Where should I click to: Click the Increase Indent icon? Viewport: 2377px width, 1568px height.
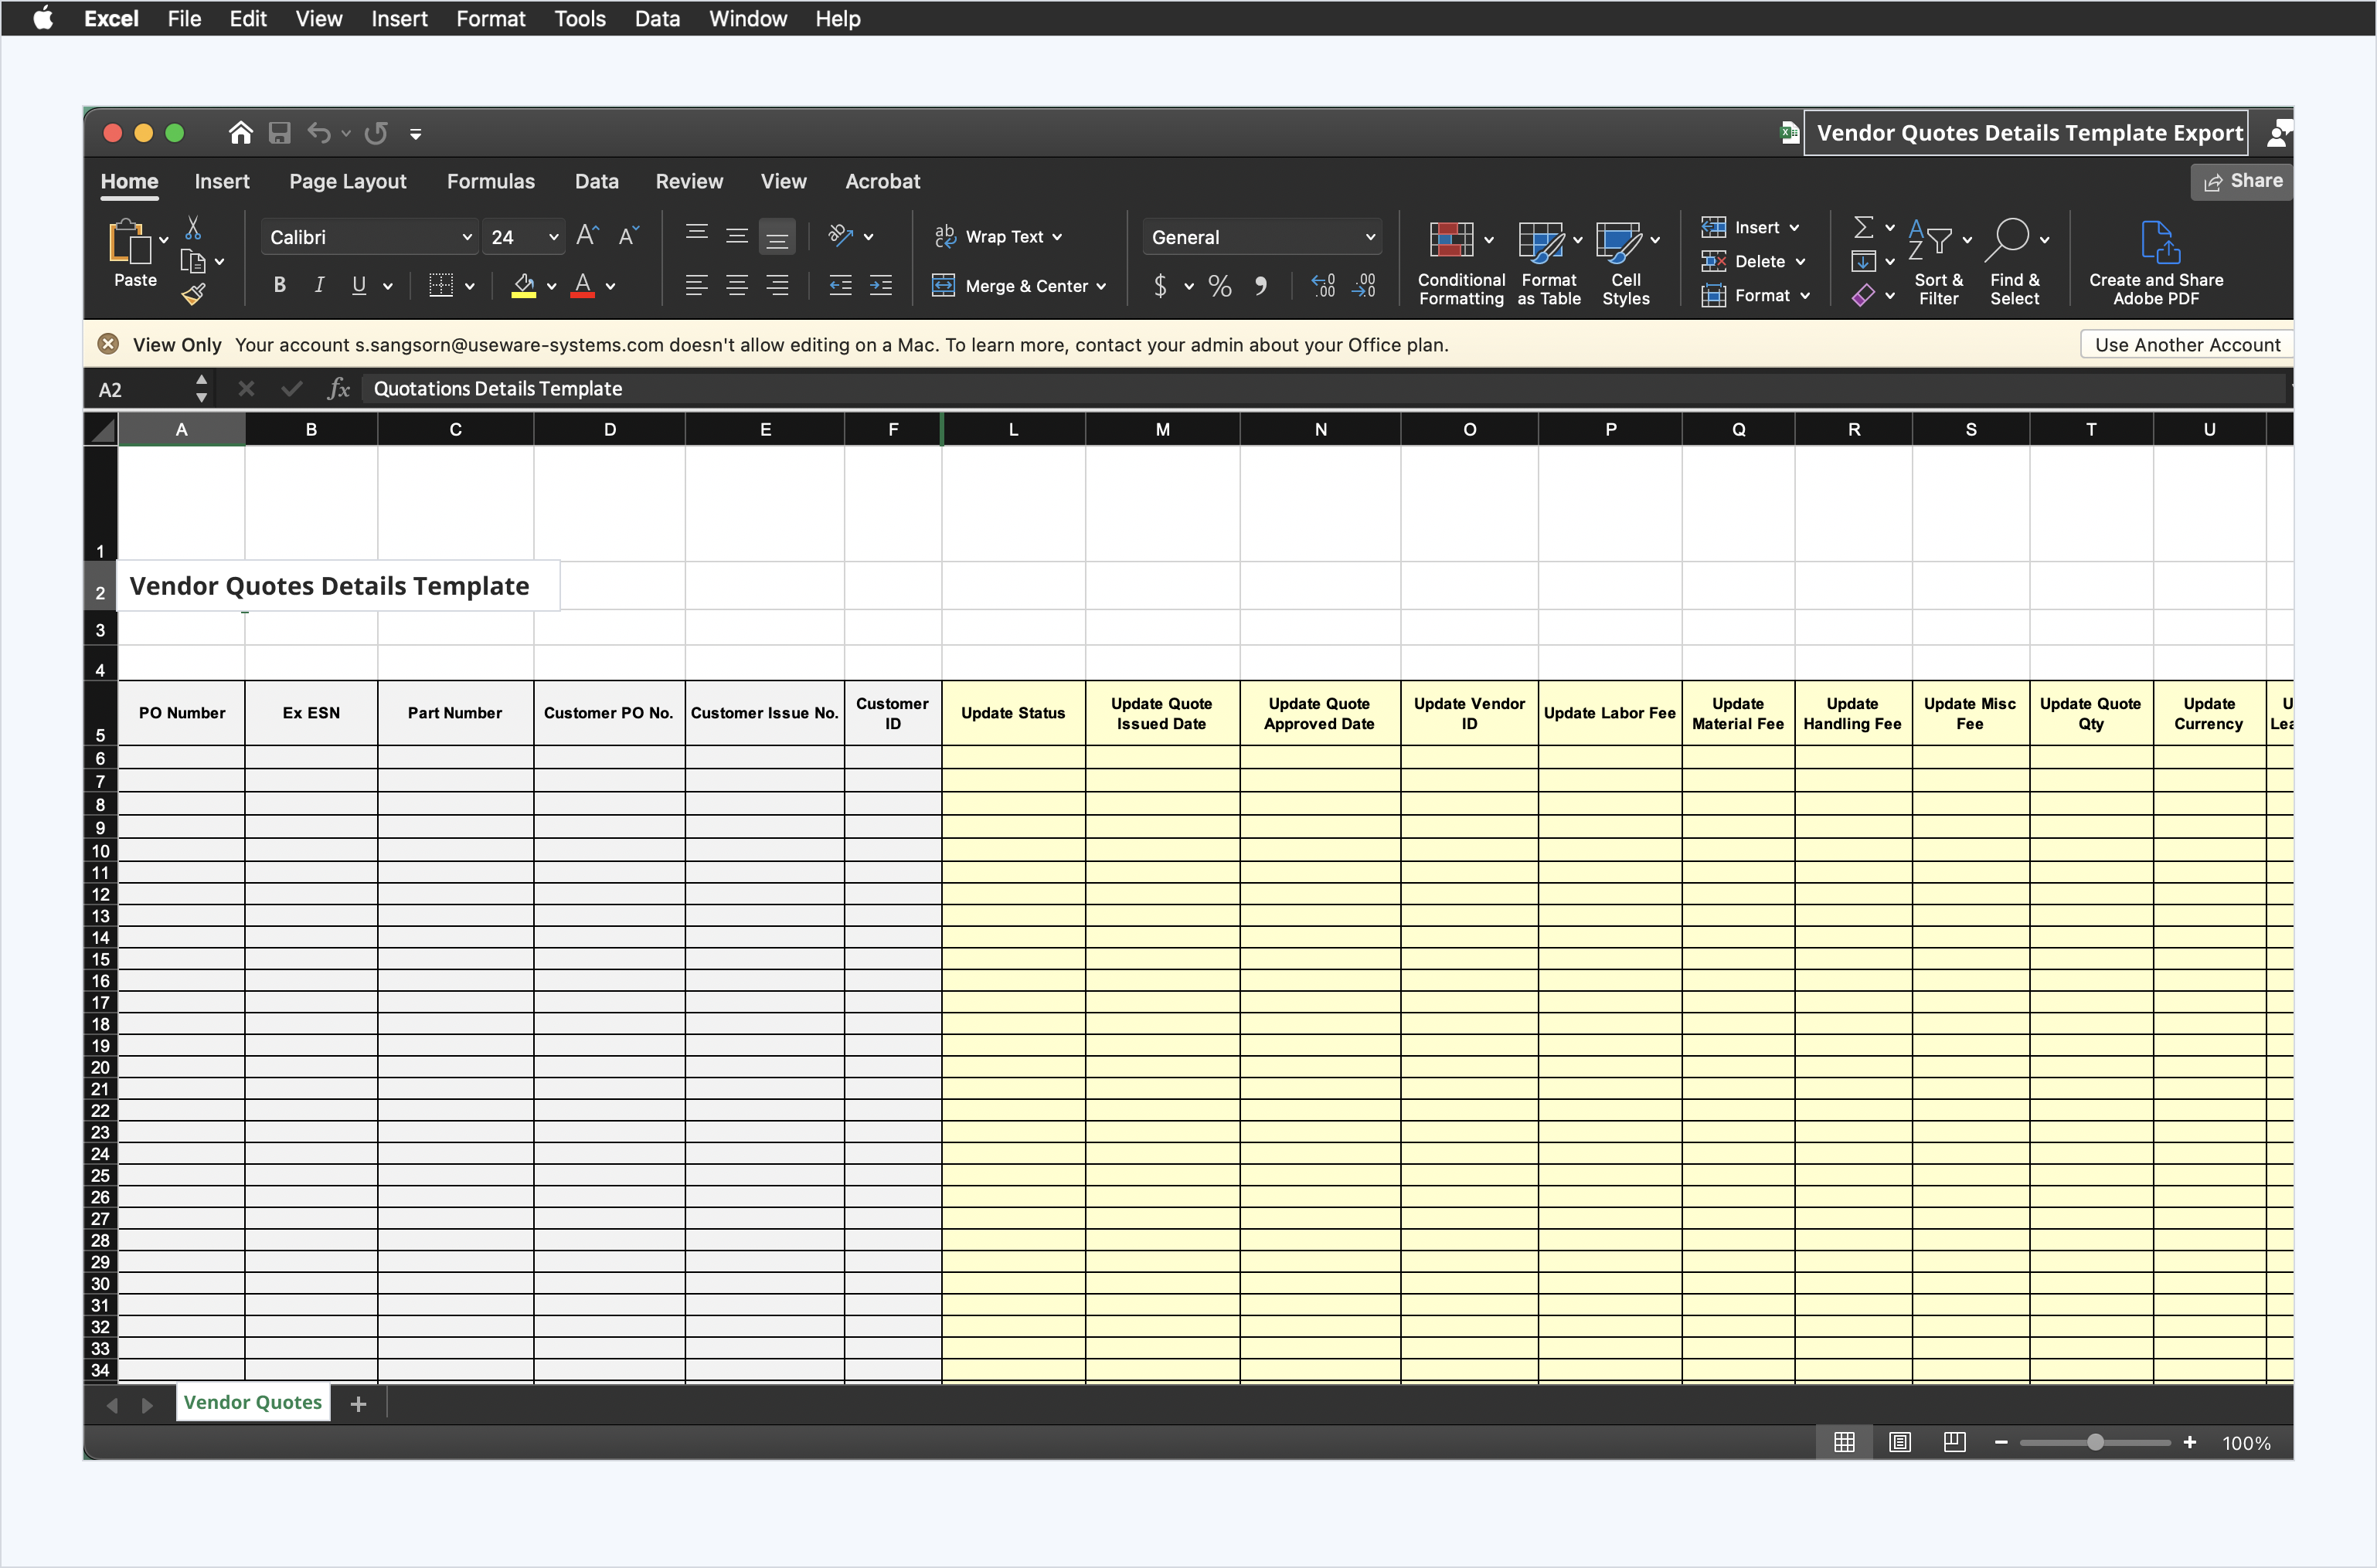pos(882,286)
